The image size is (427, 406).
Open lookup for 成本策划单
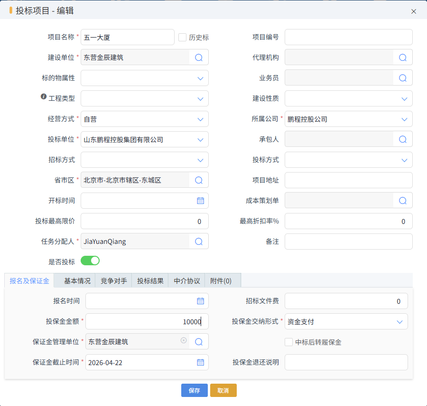point(403,201)
